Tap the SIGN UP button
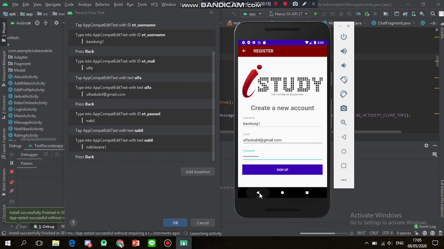Screen dimensions: 444x249 pos(282,170)
